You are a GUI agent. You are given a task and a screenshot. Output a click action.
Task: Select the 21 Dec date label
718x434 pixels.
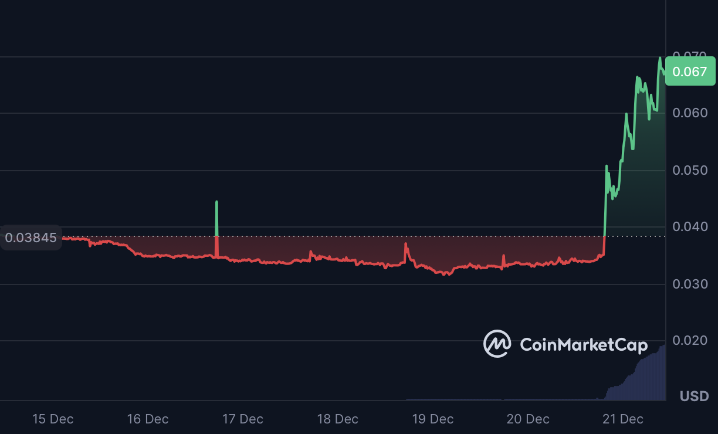click(x=623, y=419)
